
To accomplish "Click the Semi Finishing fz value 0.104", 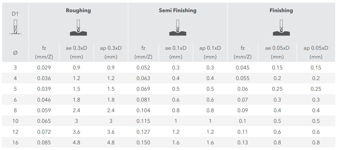I will 143,110.
